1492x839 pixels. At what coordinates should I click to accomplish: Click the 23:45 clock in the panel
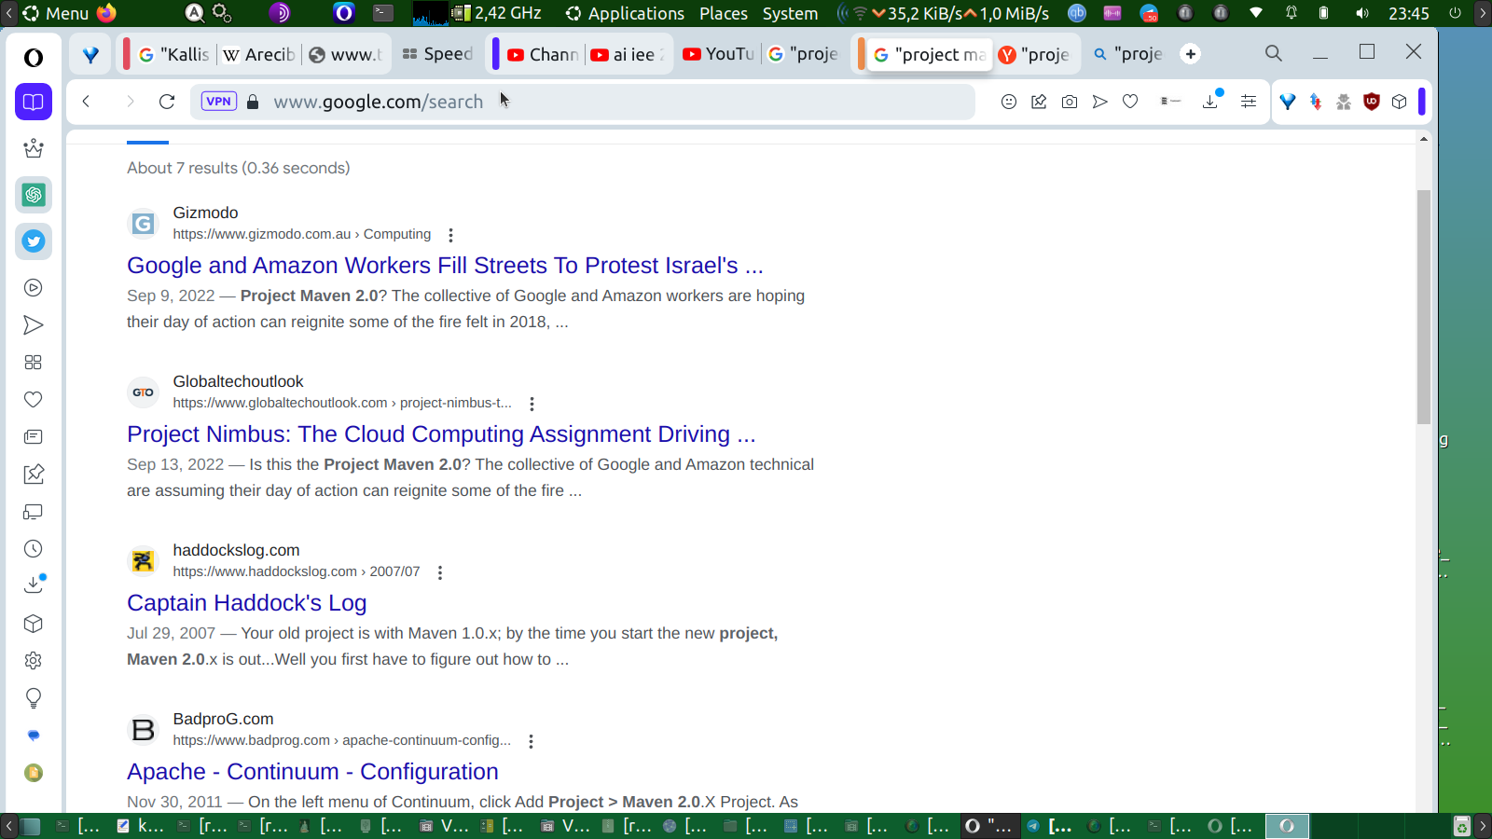[1408, 13]
